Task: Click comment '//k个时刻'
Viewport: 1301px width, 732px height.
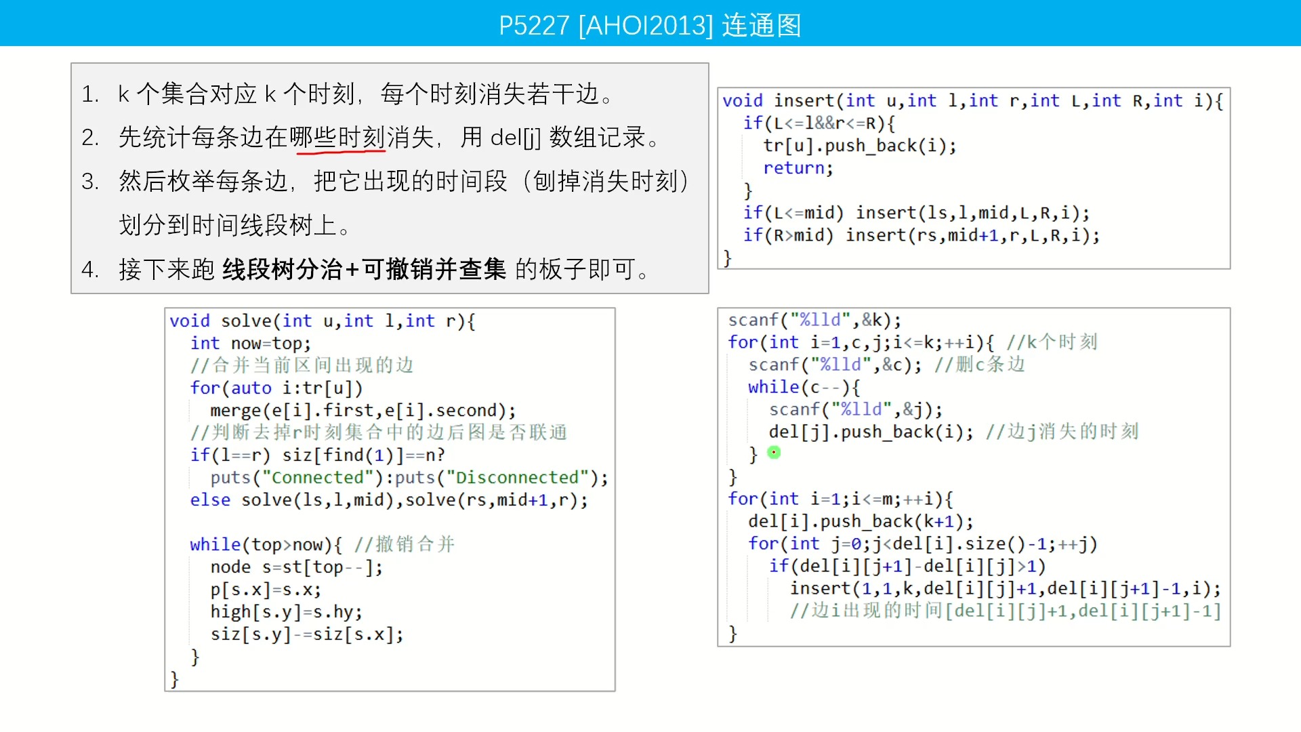Action: pos(1052,342)
